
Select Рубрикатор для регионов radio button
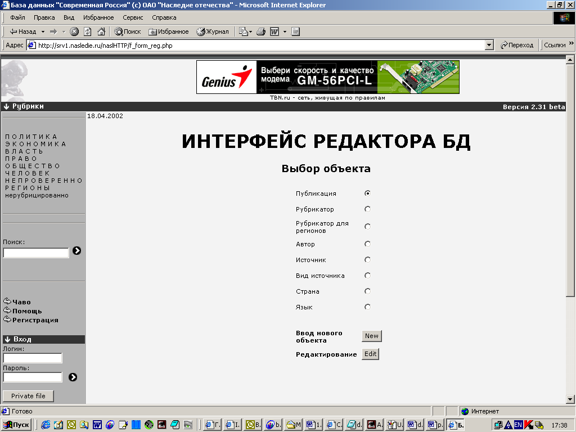[x=367, y=226]
